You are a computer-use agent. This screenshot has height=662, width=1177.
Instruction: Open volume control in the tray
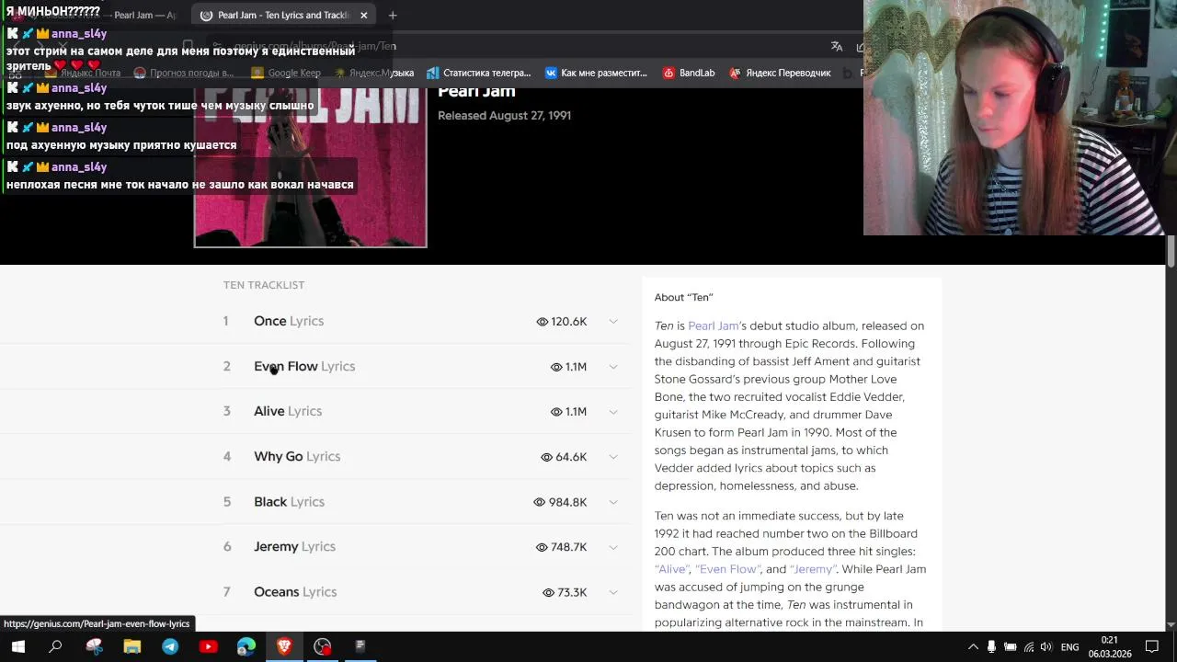[1046, 647]
